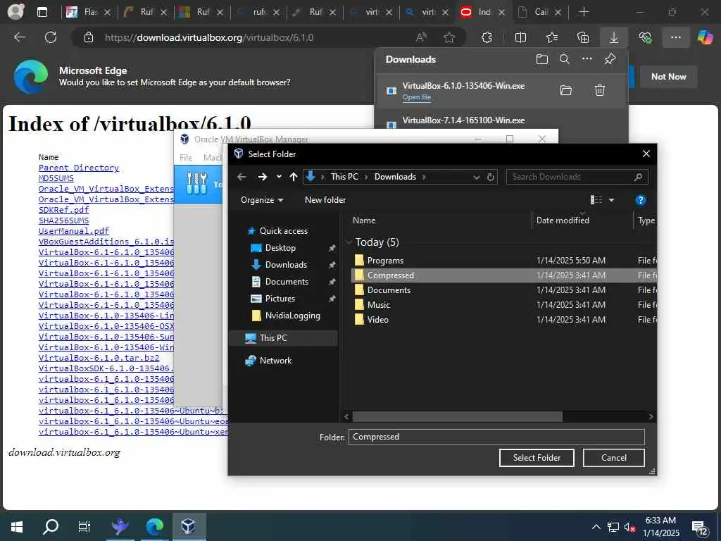Launch Copilot icon in Edge toolbar
The width and height of the screenshot is (721, 541).
coord(705,37)
